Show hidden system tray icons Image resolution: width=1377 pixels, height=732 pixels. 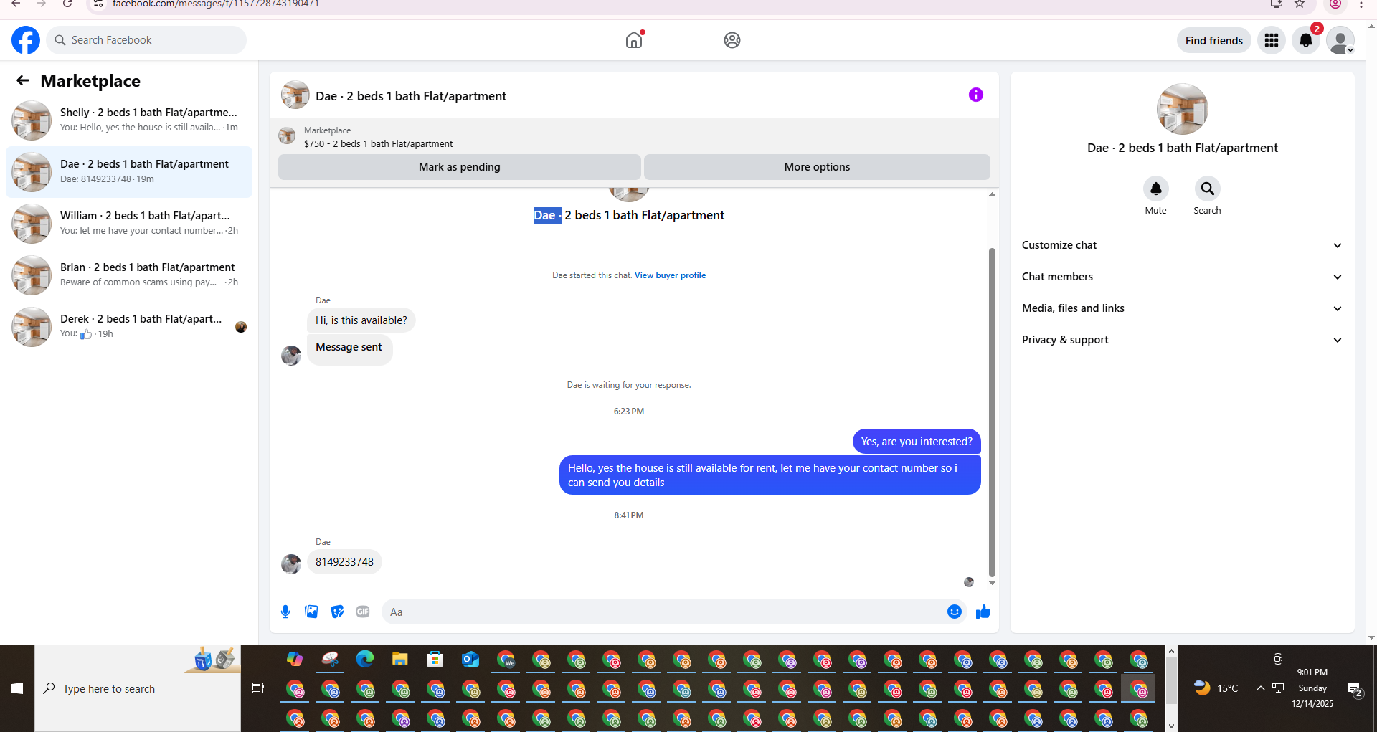pos(1260,688)
